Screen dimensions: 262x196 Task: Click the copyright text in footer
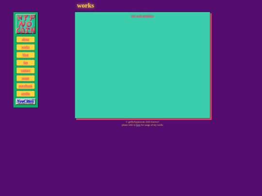[x=142, y=122]
